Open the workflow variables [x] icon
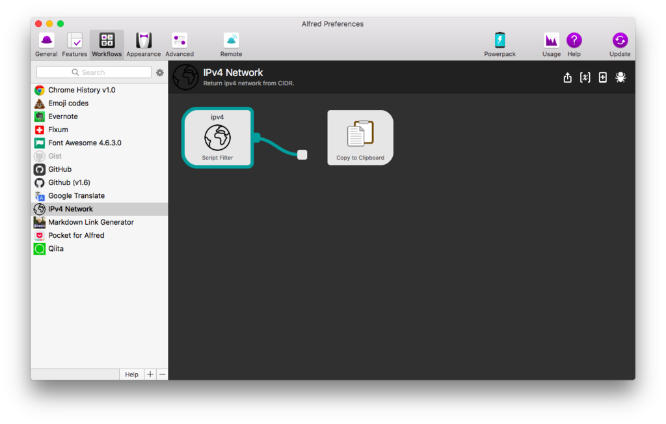The height and width of the screenshot is (424, 666). tap(585, 78)
